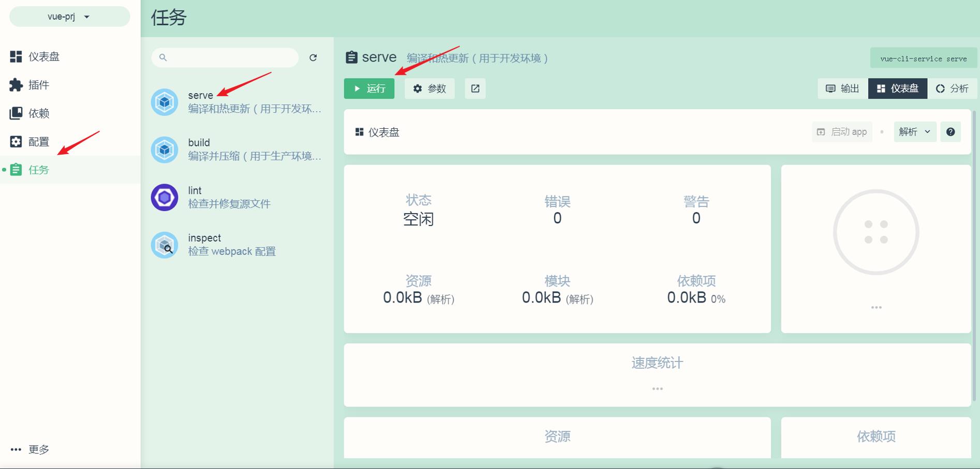Click the task search input field
Screen dimensions: 980x469
225,57
